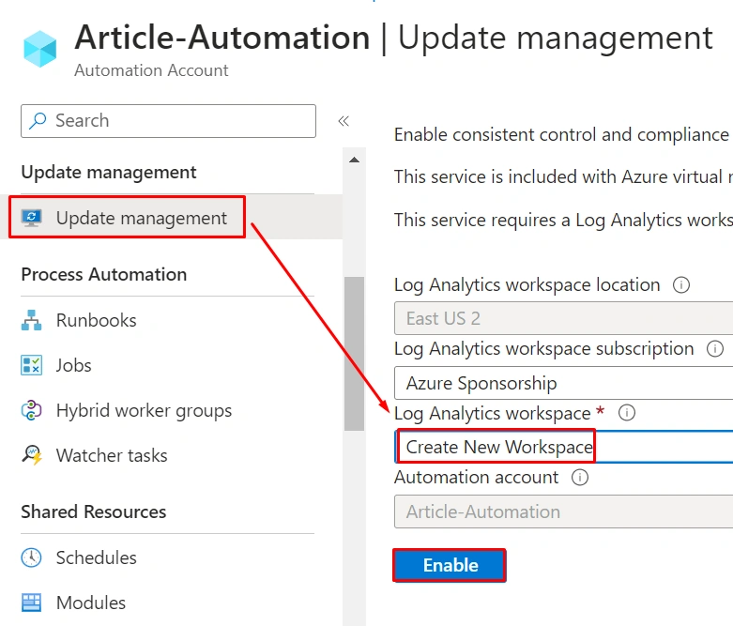Open Runbooks in Process Automation

[97, 320]
